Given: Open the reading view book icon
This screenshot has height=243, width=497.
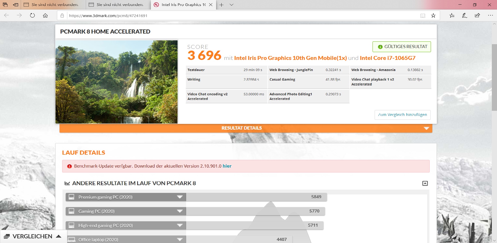Looking at the screenshot, I should (423, 15).
